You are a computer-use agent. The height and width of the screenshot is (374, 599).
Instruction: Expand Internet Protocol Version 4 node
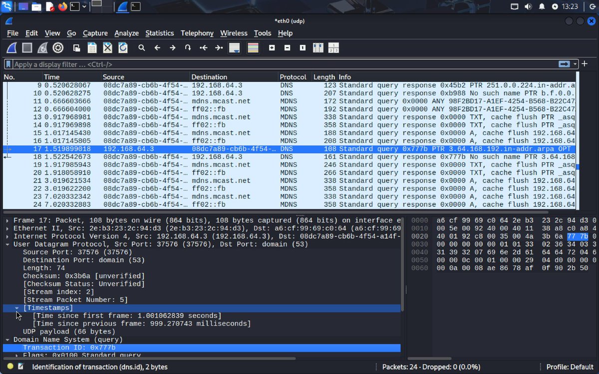[x=7, y=236]
